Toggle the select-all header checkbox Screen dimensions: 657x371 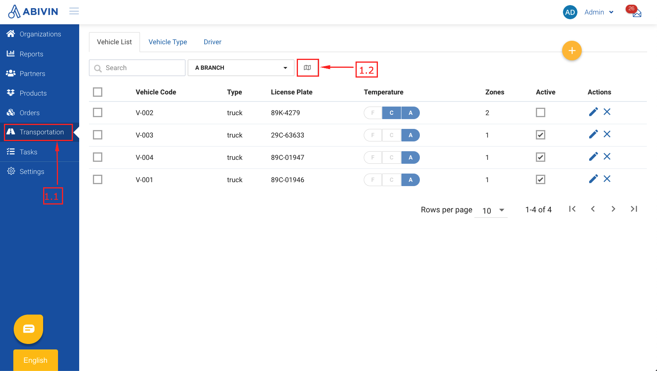98,92
